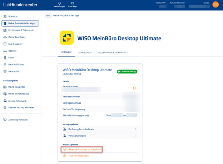
Task: Copy the Garantie-Nummer with copy icon
Action: 134,88
